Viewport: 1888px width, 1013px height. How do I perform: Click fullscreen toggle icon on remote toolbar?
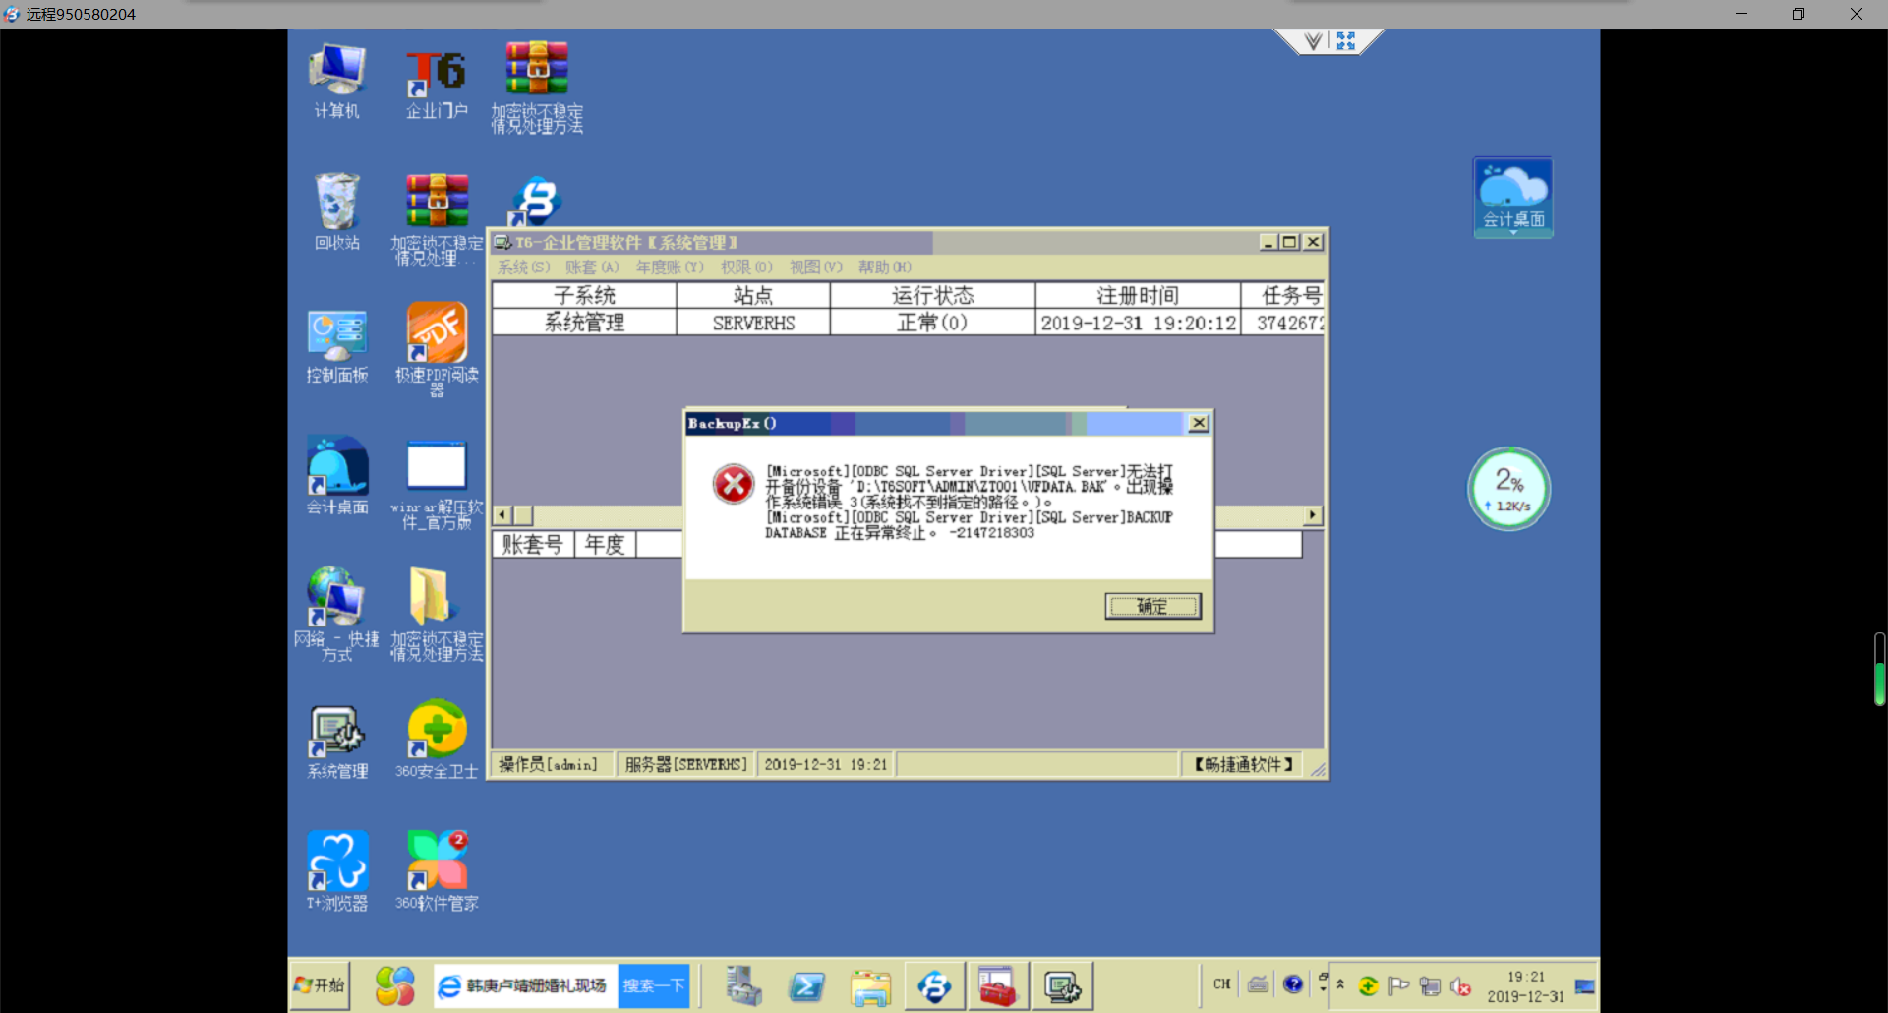[x=1346, y=41]
